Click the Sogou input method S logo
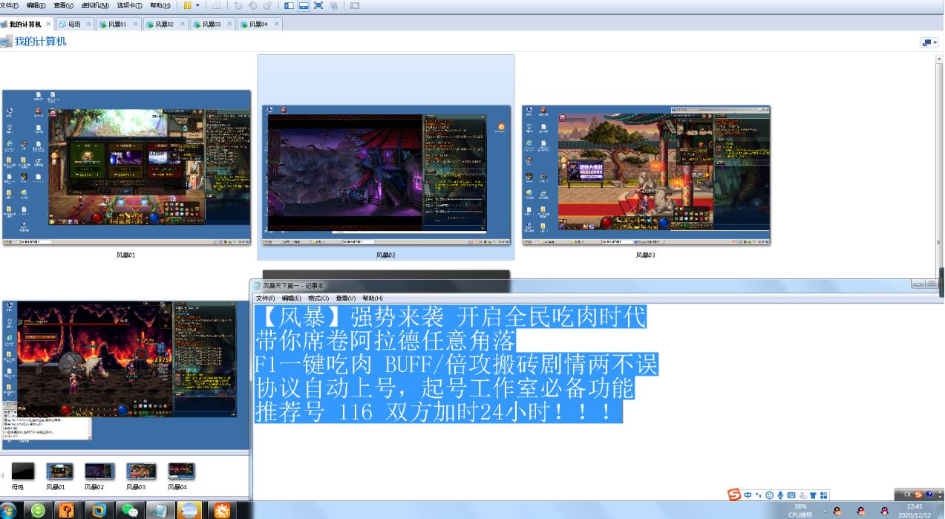The height and width of the screenshot is (519, 945). click(734, 494)
